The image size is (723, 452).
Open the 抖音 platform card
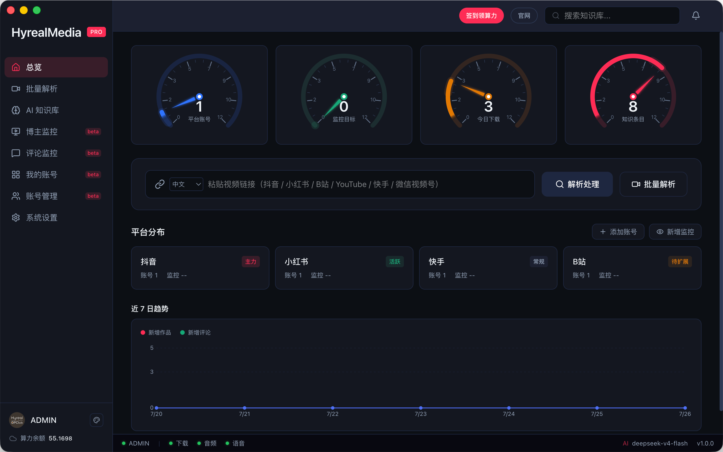point(200,268)
